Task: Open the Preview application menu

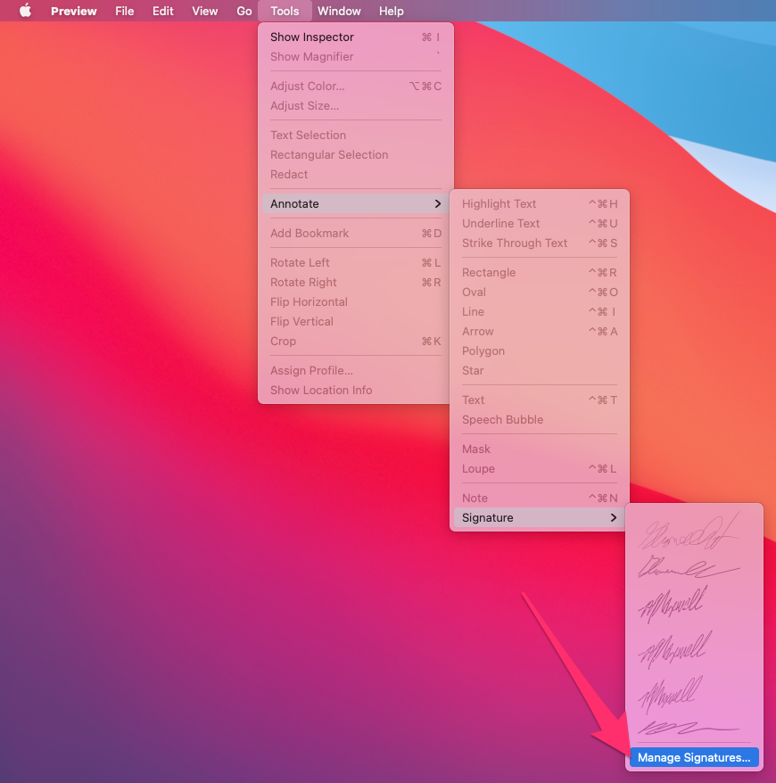Action: click(x=73, y=11)
